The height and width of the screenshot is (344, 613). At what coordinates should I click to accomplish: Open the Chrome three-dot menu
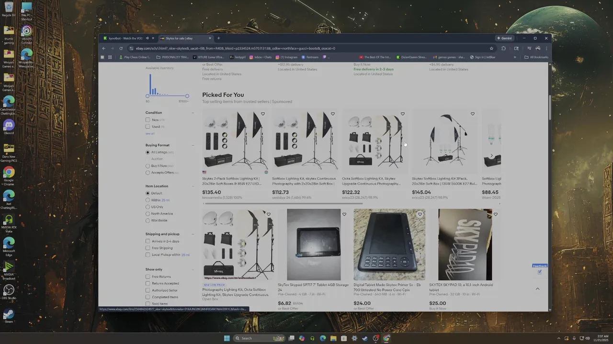[546, 48]
